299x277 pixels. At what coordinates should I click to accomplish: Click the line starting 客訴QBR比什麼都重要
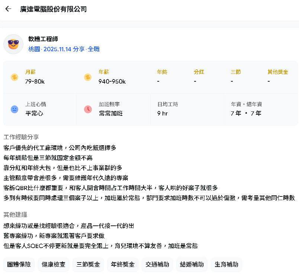[x=110, y=188]
